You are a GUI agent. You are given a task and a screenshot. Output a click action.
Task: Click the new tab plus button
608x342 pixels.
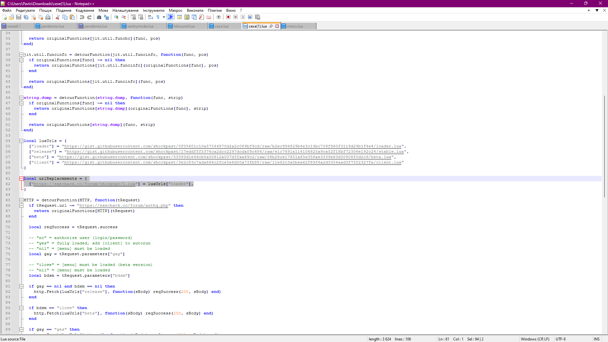589,10
